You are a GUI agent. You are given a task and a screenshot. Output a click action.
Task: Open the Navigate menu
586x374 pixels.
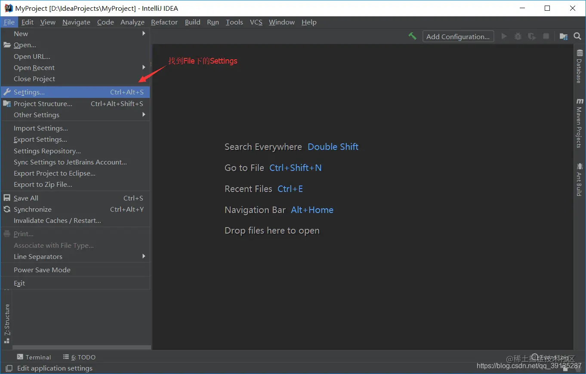76,22
